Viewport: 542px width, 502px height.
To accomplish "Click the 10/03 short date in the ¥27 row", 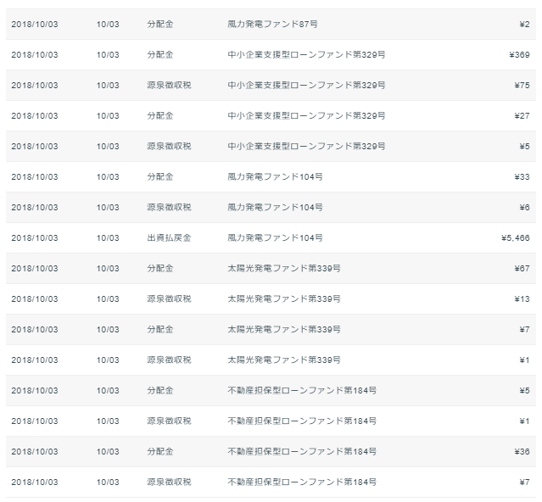I will 108,115.
